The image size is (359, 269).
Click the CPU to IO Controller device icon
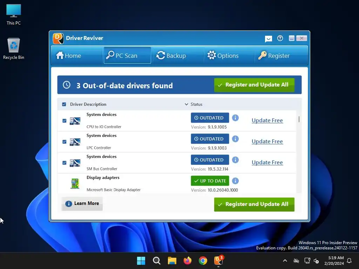[75, 121]
